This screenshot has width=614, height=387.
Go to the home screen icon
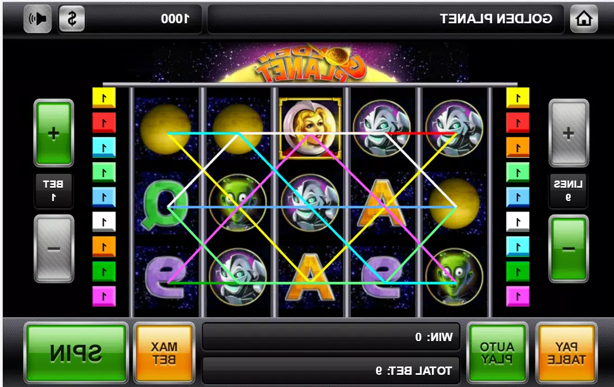pos(584,18)
